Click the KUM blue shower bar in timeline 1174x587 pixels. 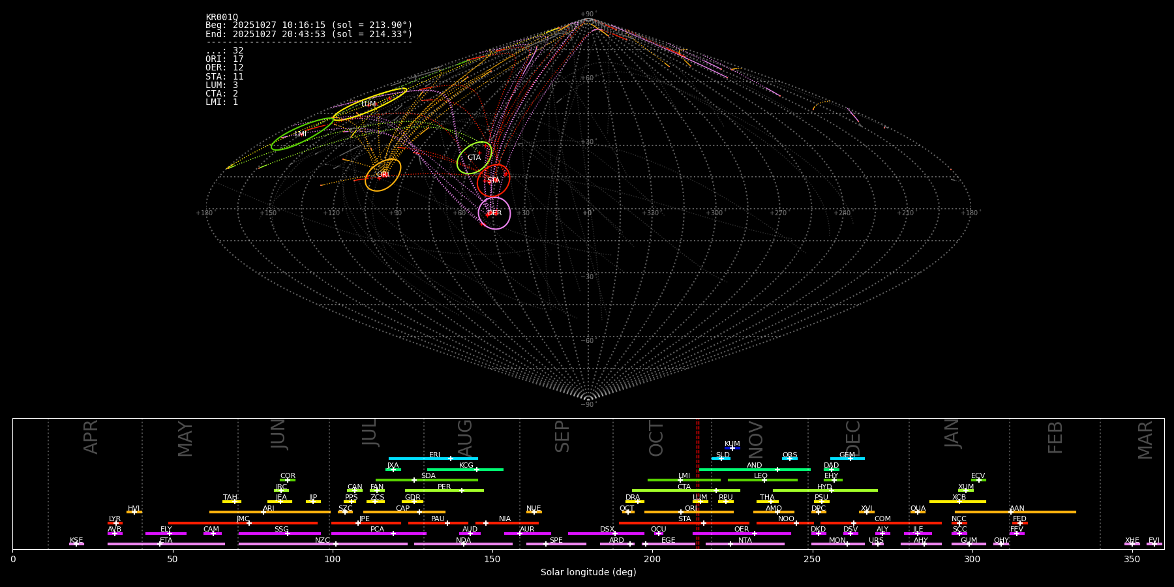(x=732, y=448)
